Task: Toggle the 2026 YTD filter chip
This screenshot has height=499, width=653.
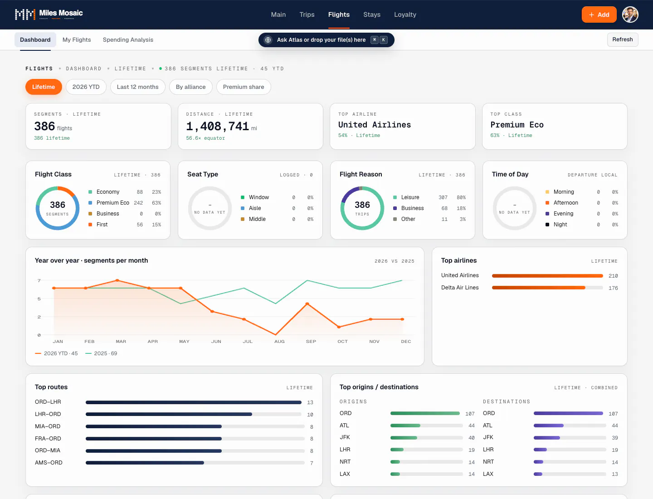Action: click(x=86, y=87)
